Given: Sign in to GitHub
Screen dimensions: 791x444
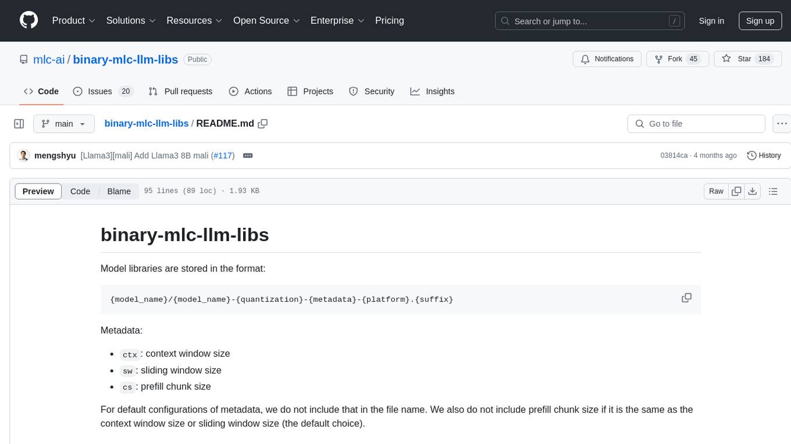Looking at the screenshot, I should (x=711, y=21).
